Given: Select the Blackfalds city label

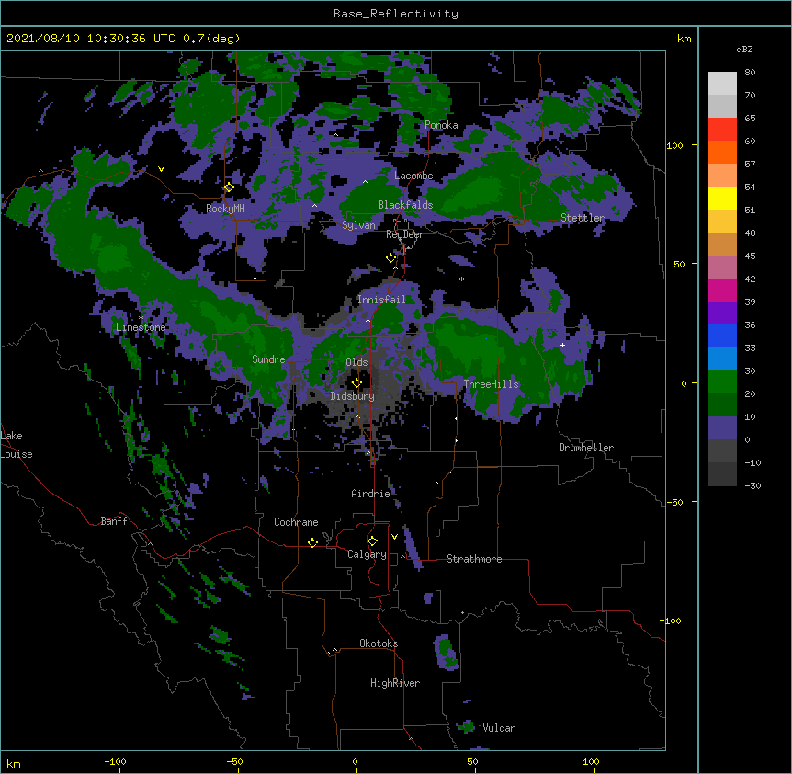Looking at the screenshot, I should 405,205.
